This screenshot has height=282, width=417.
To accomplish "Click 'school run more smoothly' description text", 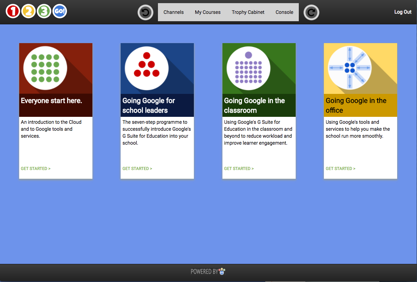I will (x=358, y=129).
